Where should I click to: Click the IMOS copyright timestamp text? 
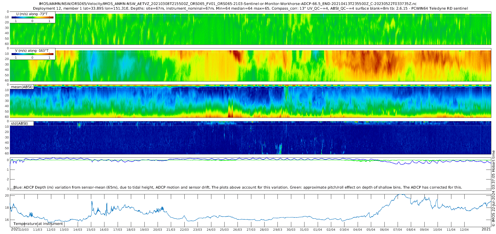(494, 189)
